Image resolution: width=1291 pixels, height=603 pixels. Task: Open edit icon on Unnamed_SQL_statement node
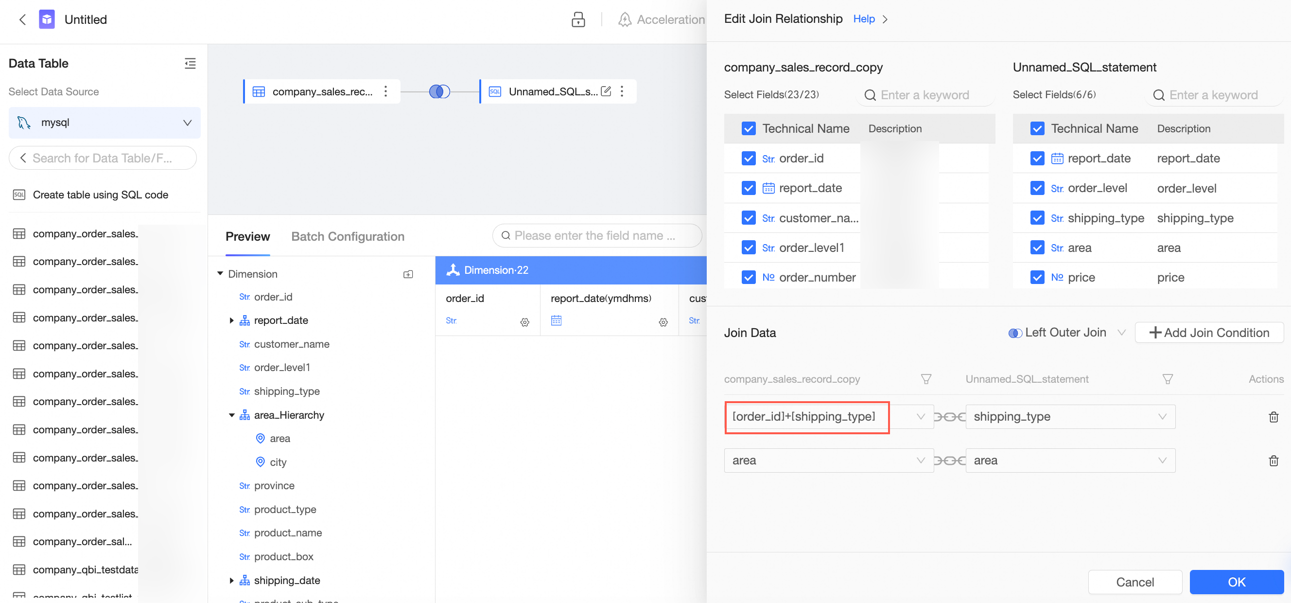[x=606, y=91]
